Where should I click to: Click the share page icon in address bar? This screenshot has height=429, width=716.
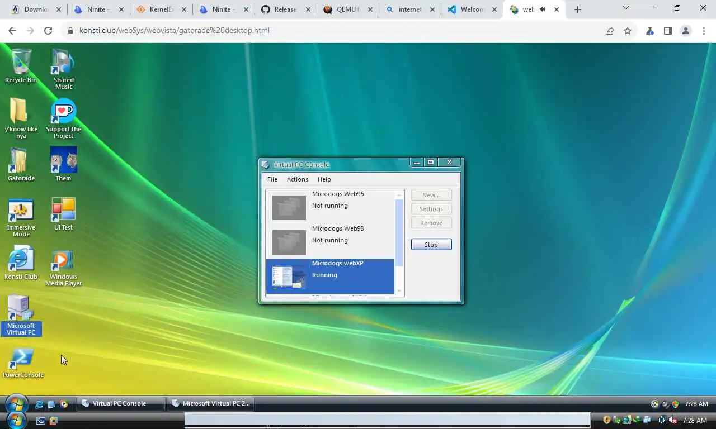click(610, 31)
